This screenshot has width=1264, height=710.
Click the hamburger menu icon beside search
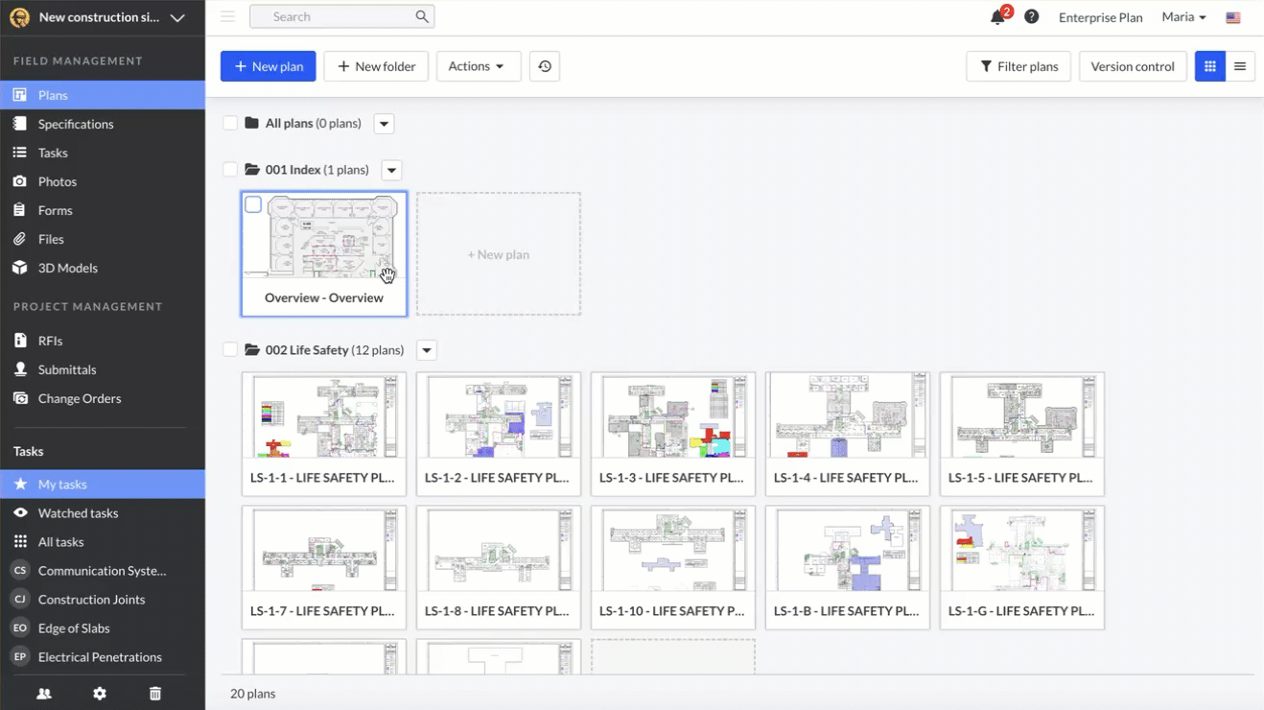[227, 16]
